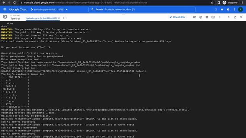Click the web preview icon
246x138 pixels.
point(207,17)
